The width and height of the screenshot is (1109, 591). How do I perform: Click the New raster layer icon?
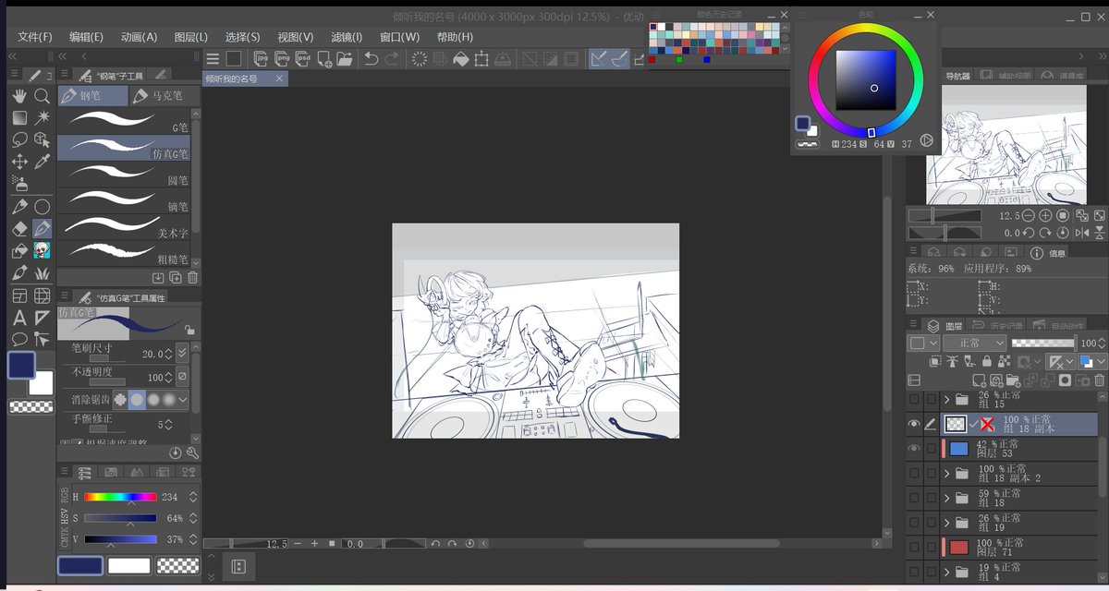click(x=980, y=380)
